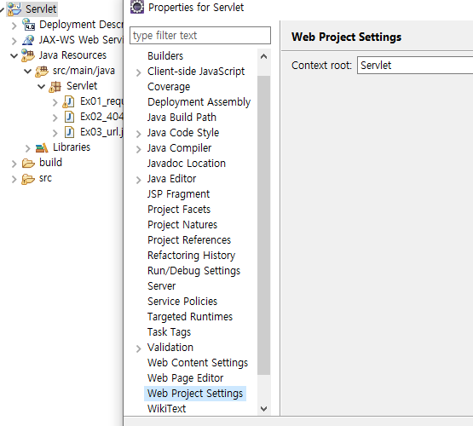Click the Ex01_requ Java file icon
The height and width of the screenshot is (426, 473).
(69, 101)
